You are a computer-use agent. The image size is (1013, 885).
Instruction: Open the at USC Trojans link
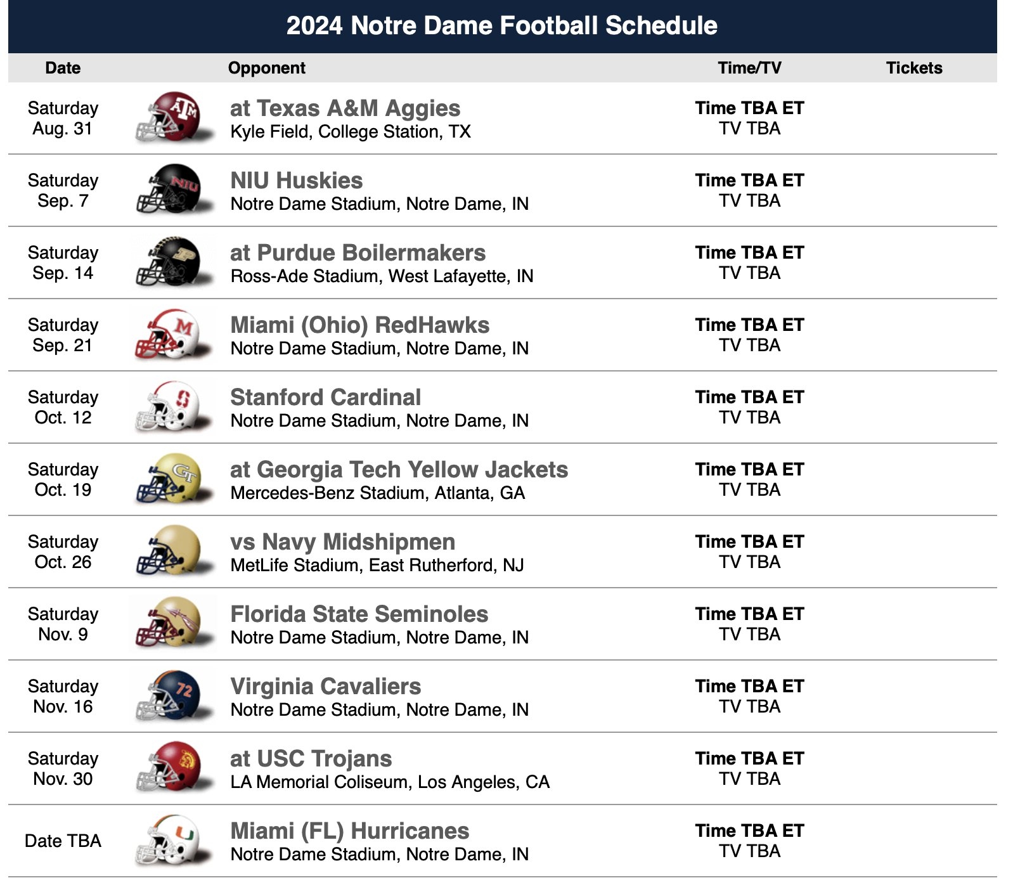tap(311, 759)
